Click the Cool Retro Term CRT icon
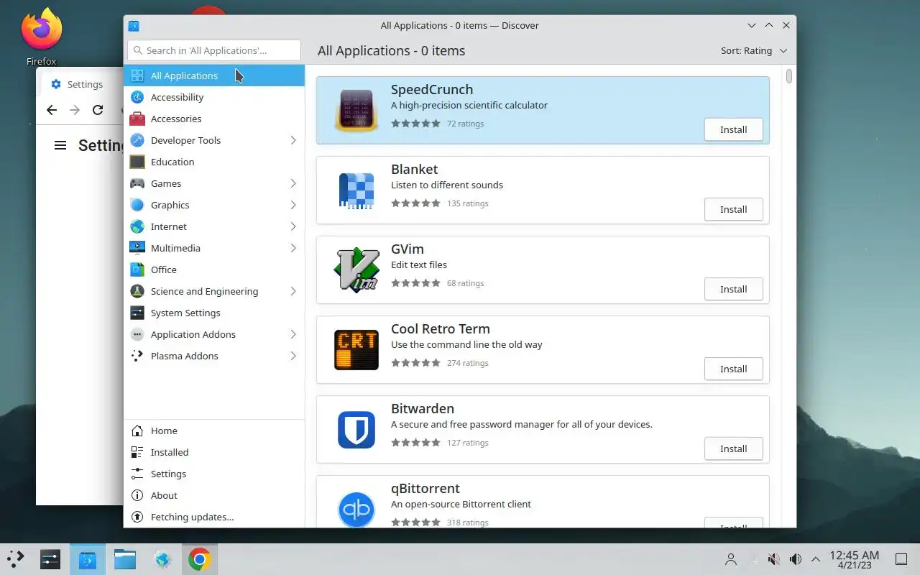The width and height of the screenshot is (920, 575). pos(356,349)
